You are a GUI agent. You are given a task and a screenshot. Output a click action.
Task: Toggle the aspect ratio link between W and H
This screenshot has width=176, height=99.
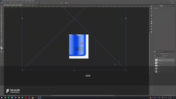pos(29,3)
